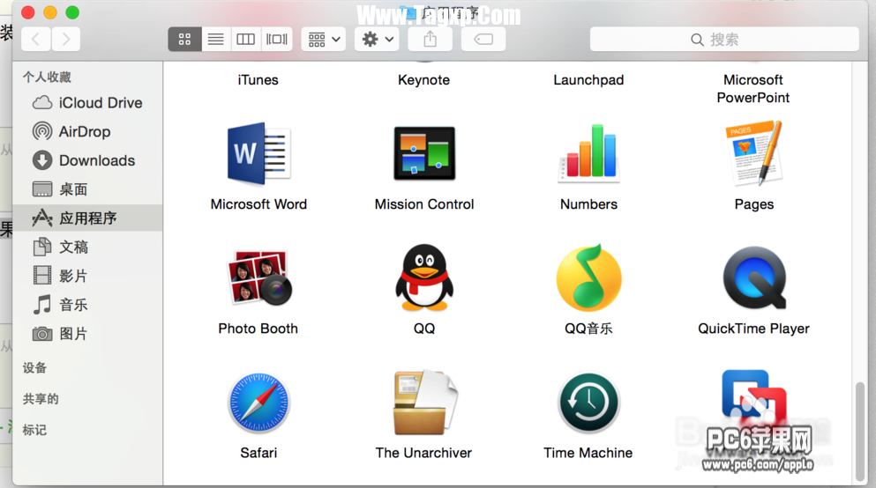Open the Microsoft Word application icon

pos(258,153)
